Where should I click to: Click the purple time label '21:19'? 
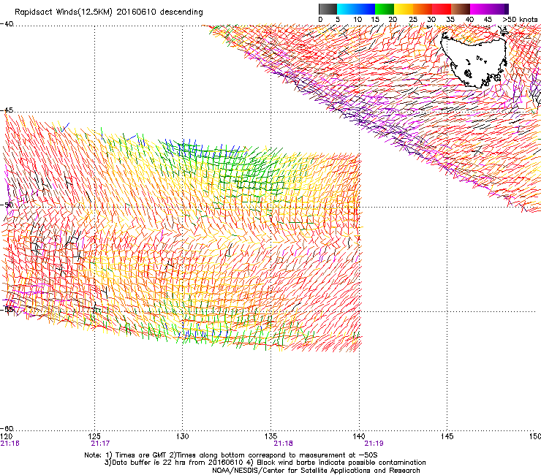(x=374, y=444)
